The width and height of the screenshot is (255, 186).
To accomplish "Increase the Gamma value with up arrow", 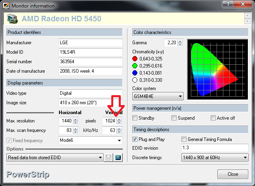I will [181, 41].
